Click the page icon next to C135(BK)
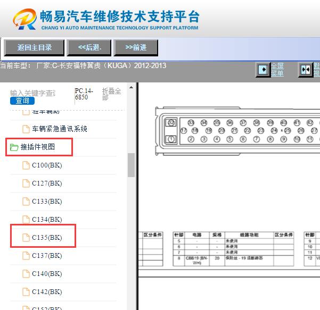Image resolution: width=320 pixels, height=310 pixels. tap(26, 238)
